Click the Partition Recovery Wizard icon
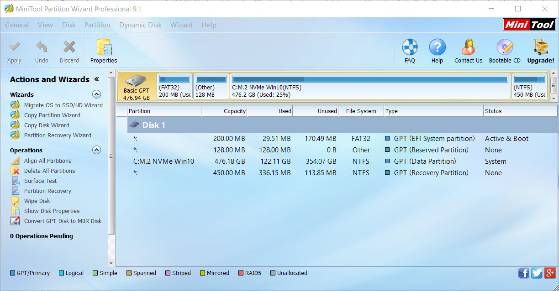559x291 pixels. pos(16,135)
